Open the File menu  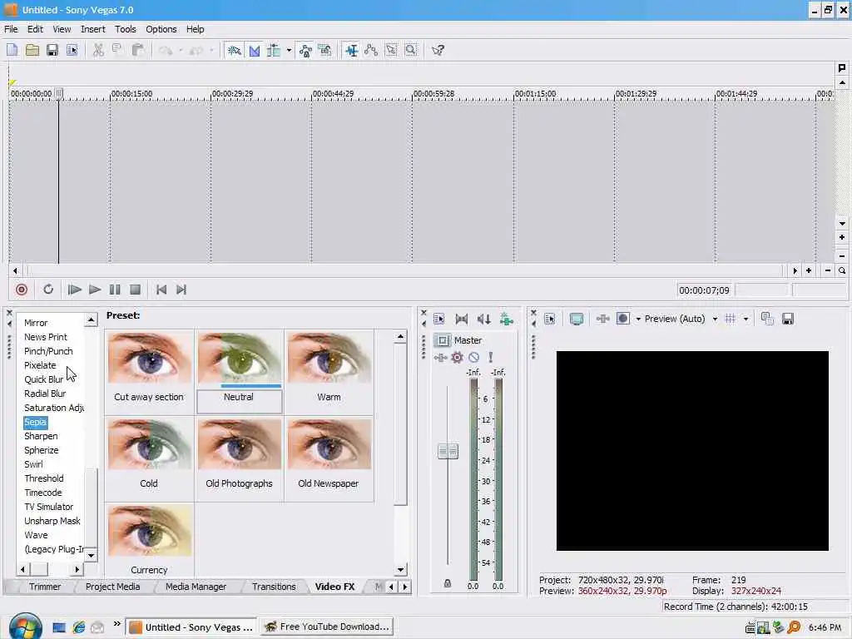[x=11, y=29]
